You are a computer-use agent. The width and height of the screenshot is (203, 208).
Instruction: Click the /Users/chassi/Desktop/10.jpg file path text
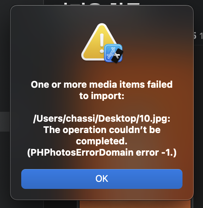click(x=102, y=119)
